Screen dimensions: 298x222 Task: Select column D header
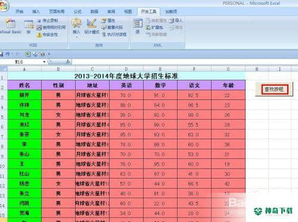tap(126, 69)
